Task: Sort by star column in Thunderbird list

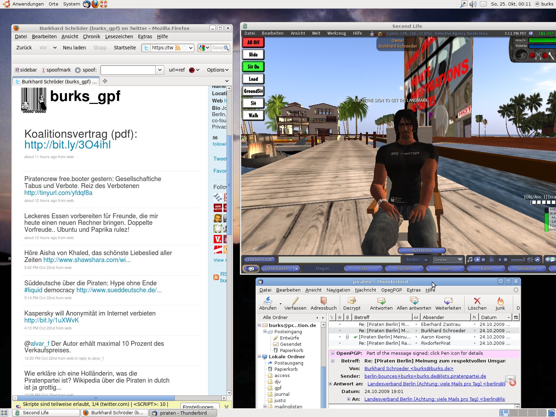Action: (340, 317)
